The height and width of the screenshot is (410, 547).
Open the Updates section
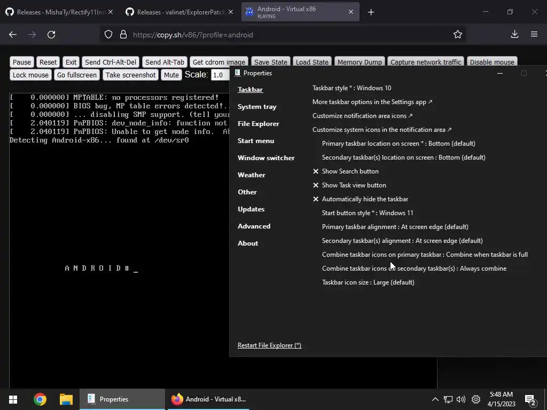(x=251, y=209)
